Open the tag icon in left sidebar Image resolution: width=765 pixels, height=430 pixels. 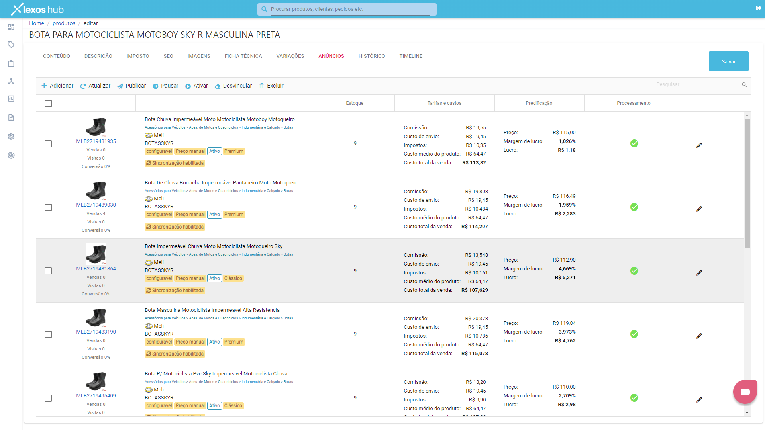[11, 45]
